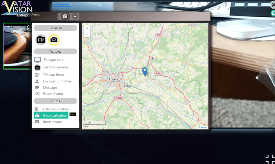Click the airplane airport marker on the map
275x164 pixels.
153,58
